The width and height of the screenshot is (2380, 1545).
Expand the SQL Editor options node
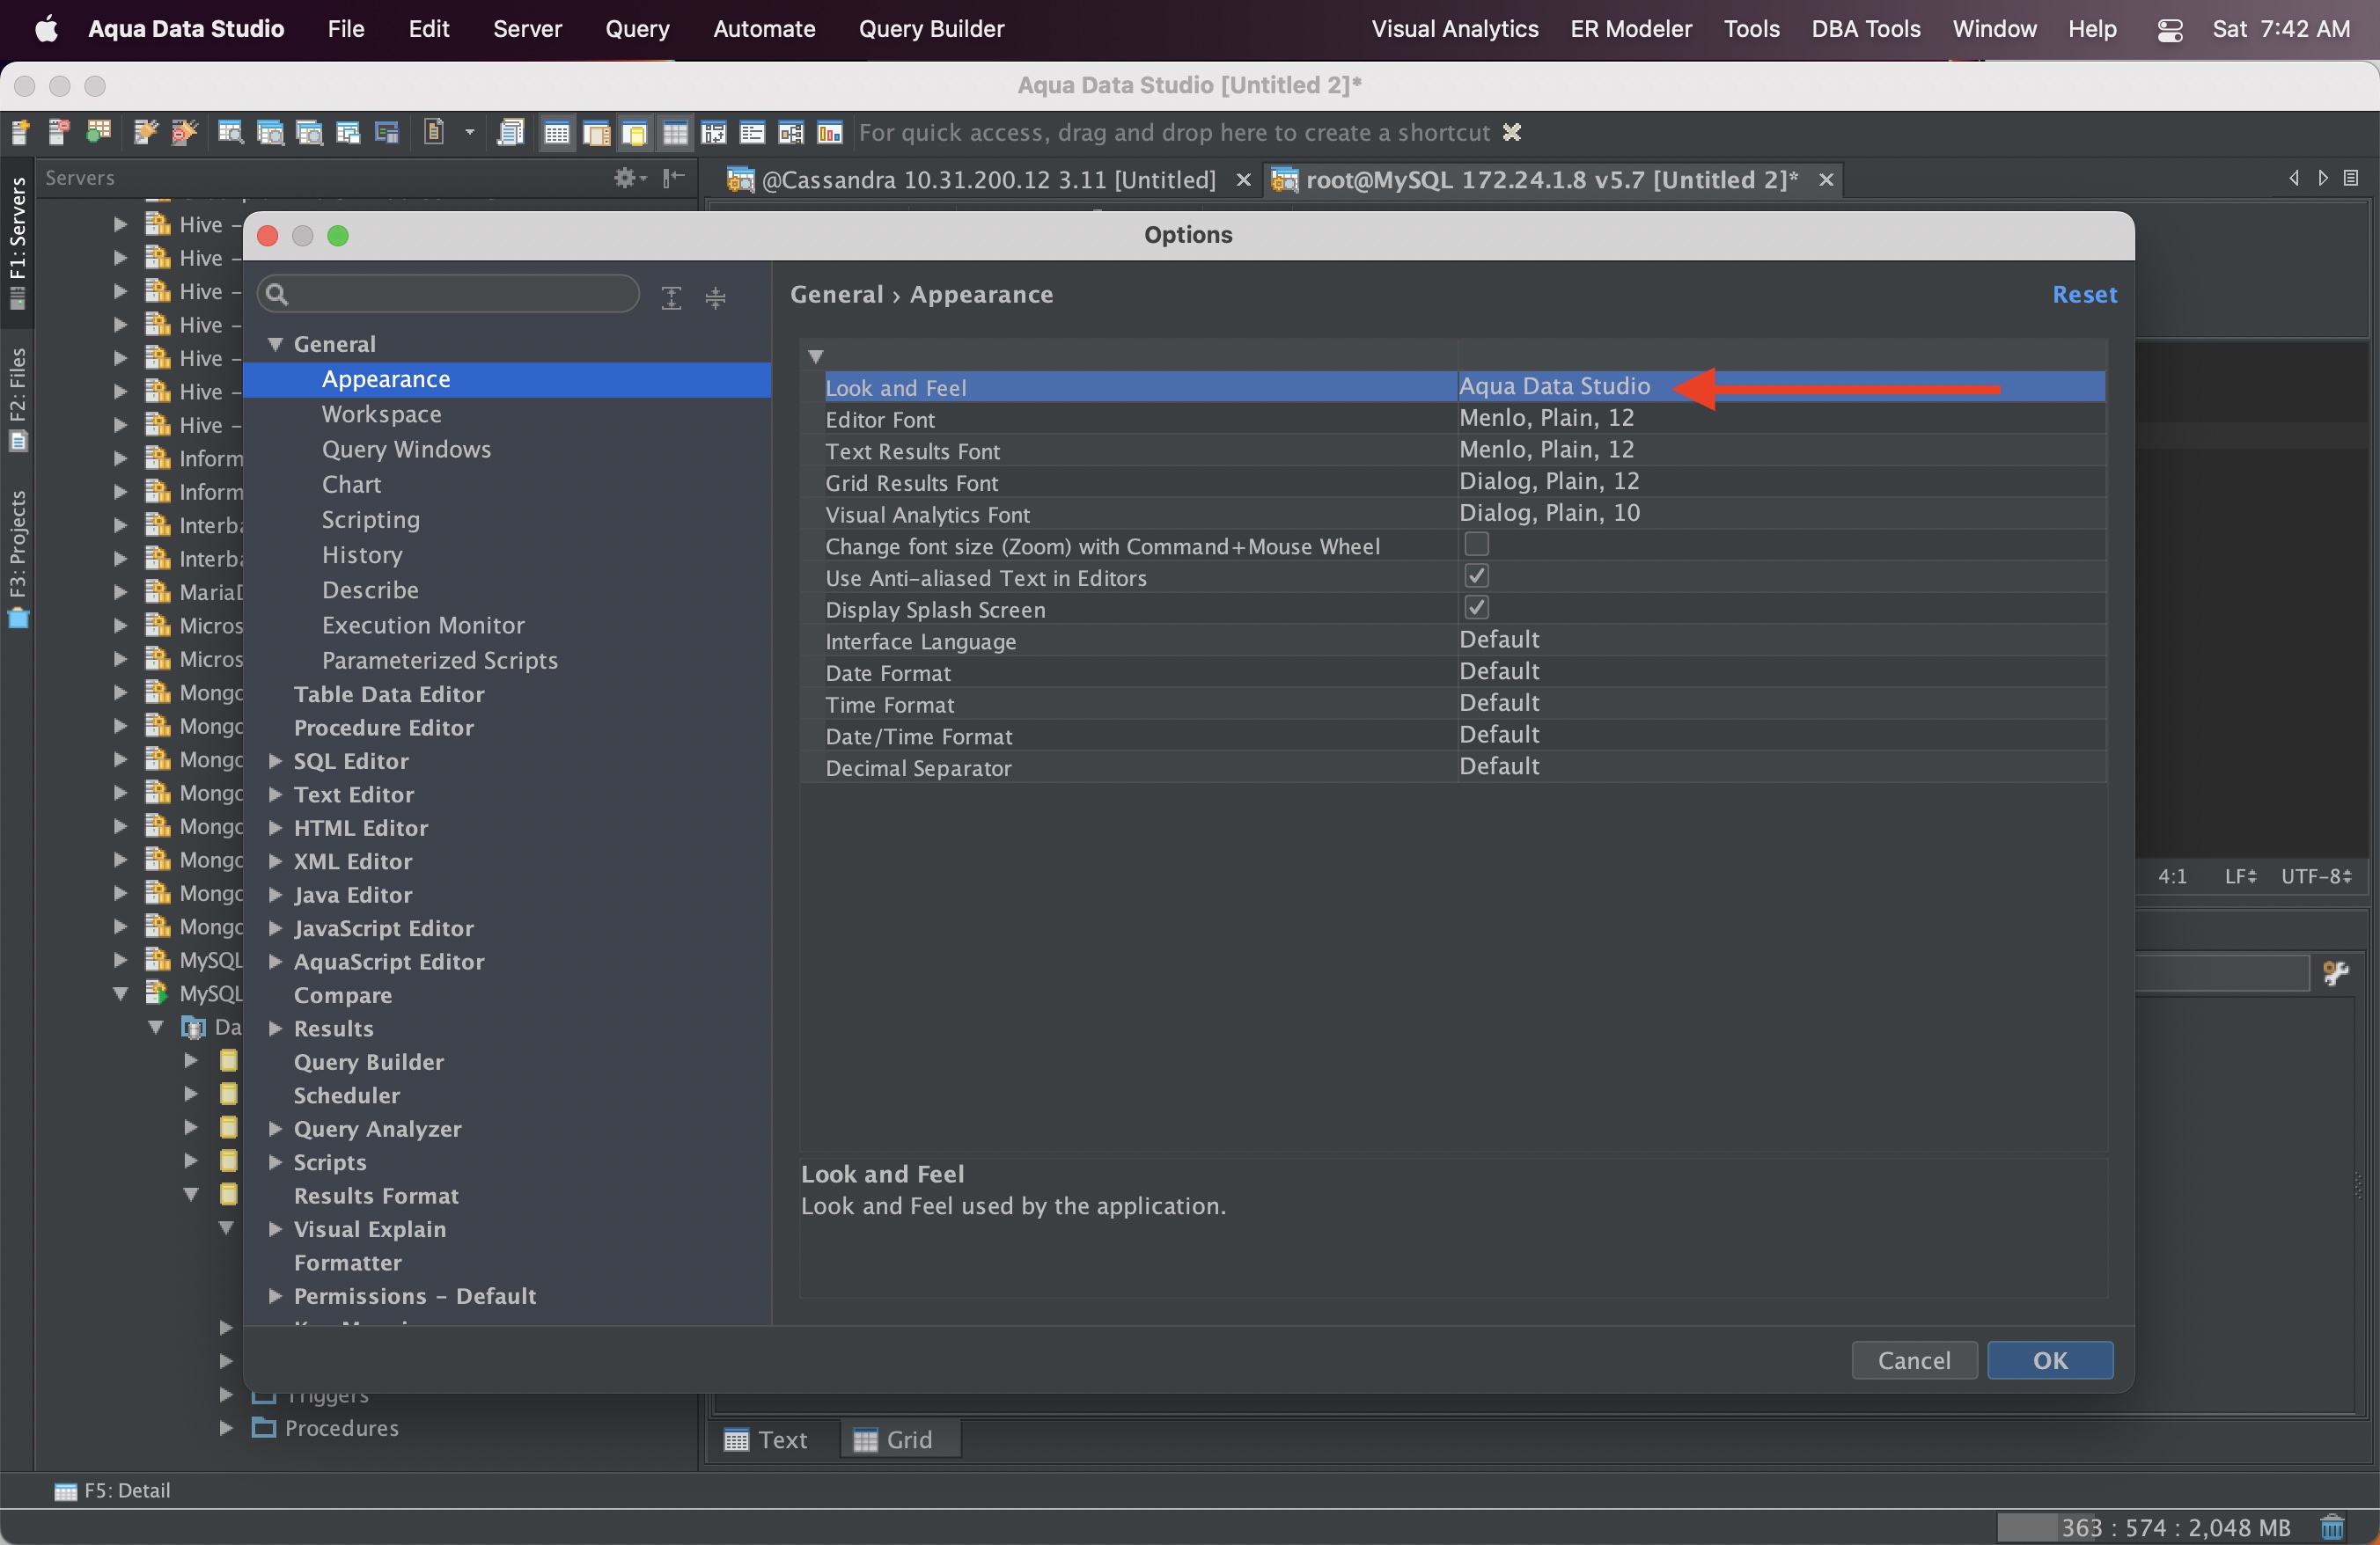pyautogui.click(x=275, y=762)
